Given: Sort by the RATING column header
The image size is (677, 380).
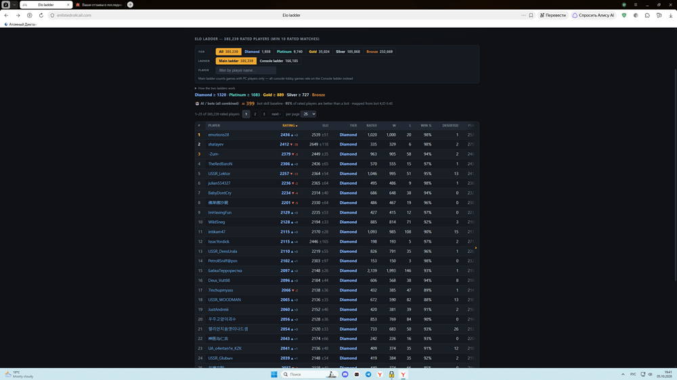Looking at the screenshot, I should [x=290, y=126].
